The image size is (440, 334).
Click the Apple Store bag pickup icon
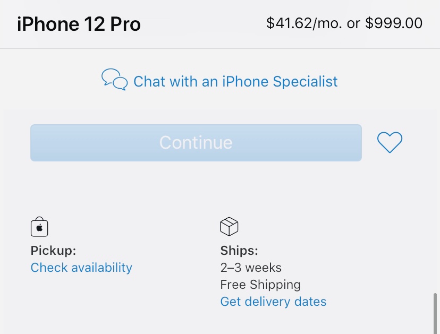point(39,227)
